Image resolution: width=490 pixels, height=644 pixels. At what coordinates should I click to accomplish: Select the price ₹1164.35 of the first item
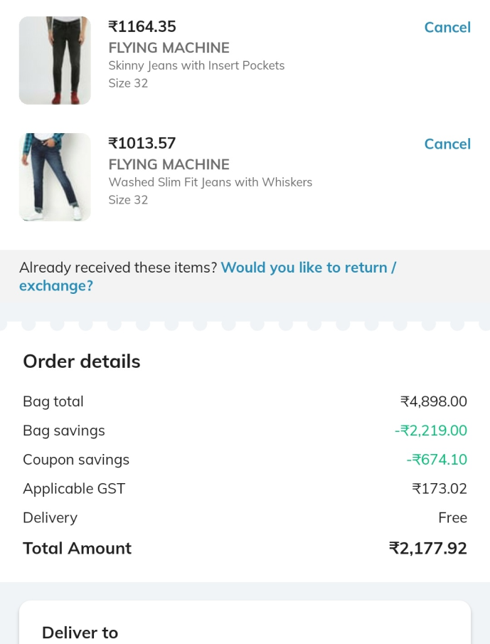[x=142, y=26]
